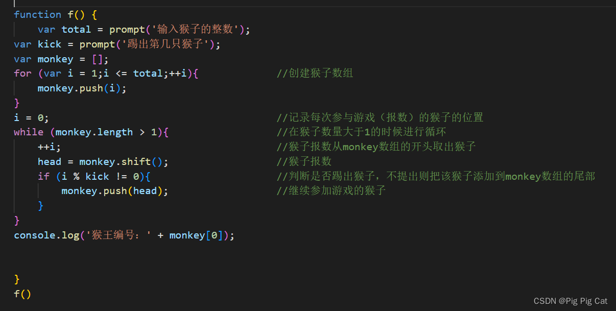The height and width of the screenshot is (311, 616).
Task: Place cursor on the total variable
Action: point(76,29)
